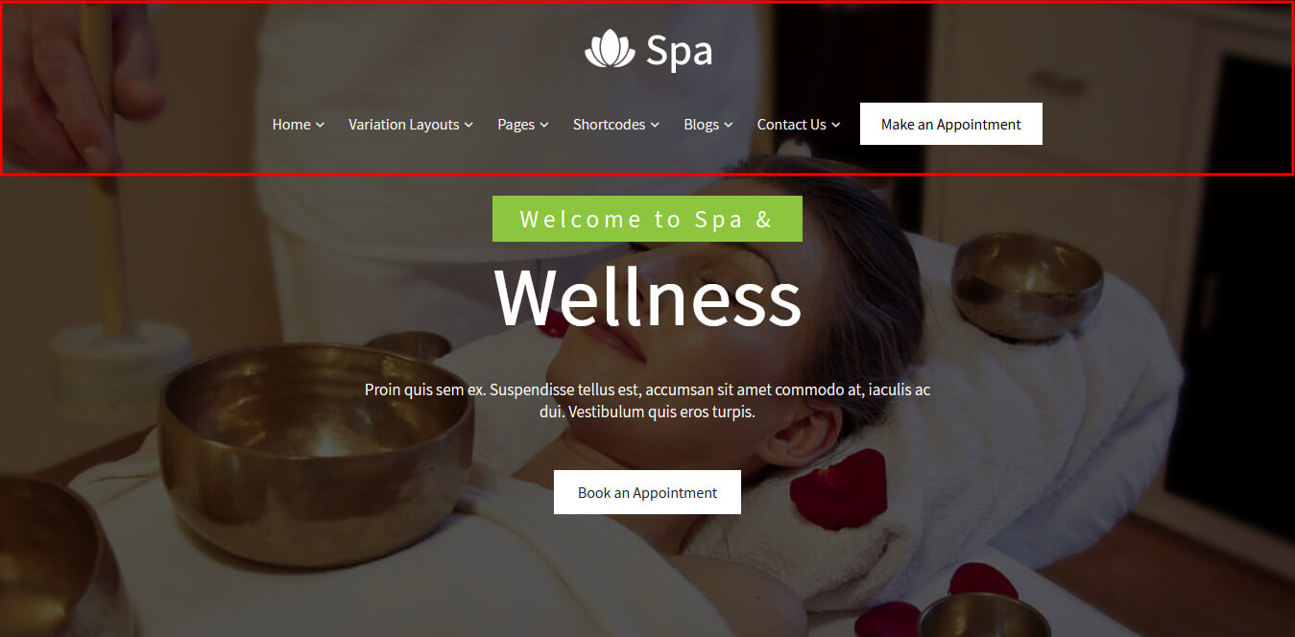Screen dimensions: 1295x637
Task: Click the lotus flower logo icon
Action: point(610,49)
